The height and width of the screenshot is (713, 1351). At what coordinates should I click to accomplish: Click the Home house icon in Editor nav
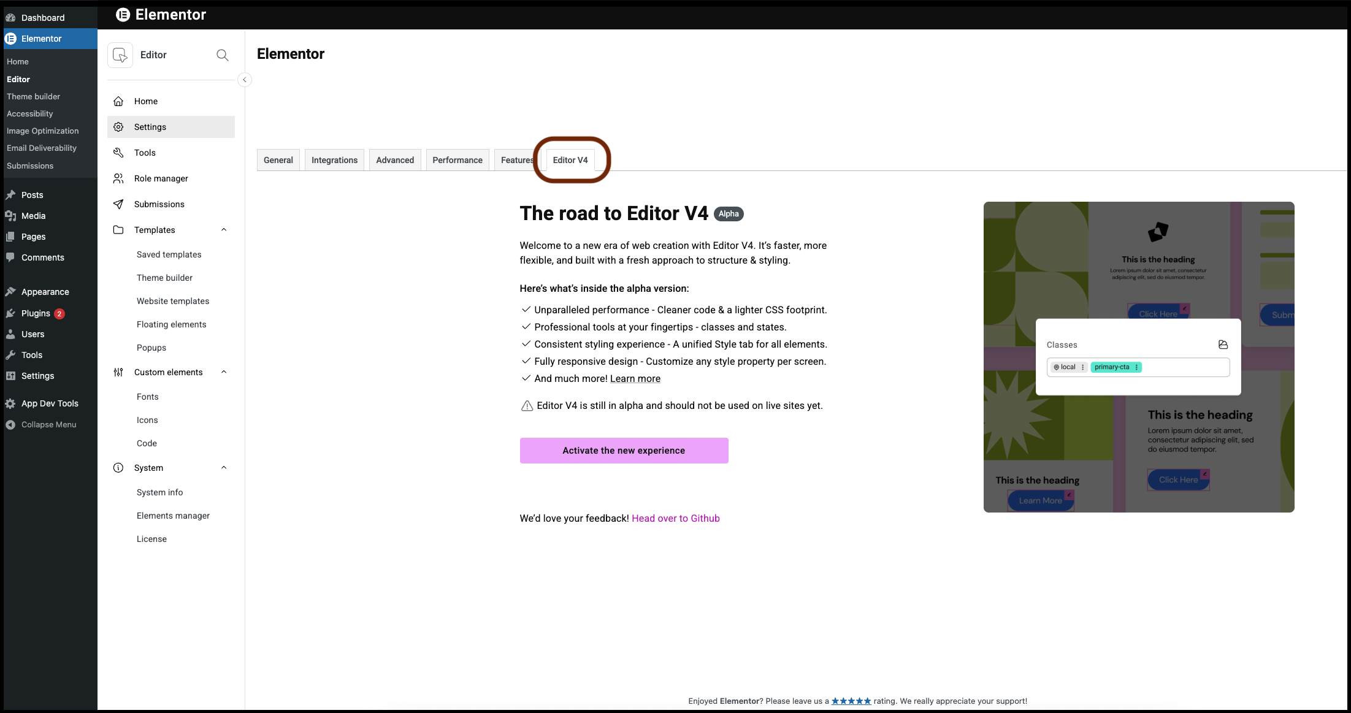tap(118, 101)
